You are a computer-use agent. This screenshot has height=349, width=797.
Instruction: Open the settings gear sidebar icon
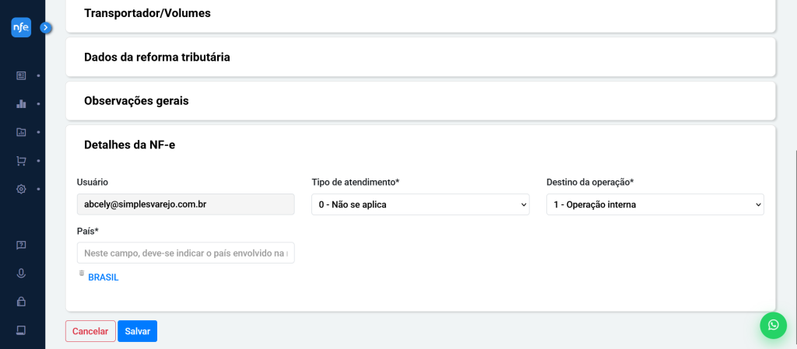coord(21,189)
